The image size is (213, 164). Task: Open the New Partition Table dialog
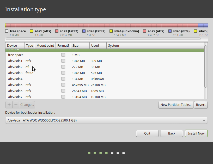[176, 105]
